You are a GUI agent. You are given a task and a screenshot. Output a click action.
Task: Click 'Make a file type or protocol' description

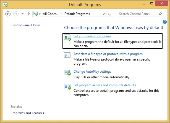tap(112, 61)
